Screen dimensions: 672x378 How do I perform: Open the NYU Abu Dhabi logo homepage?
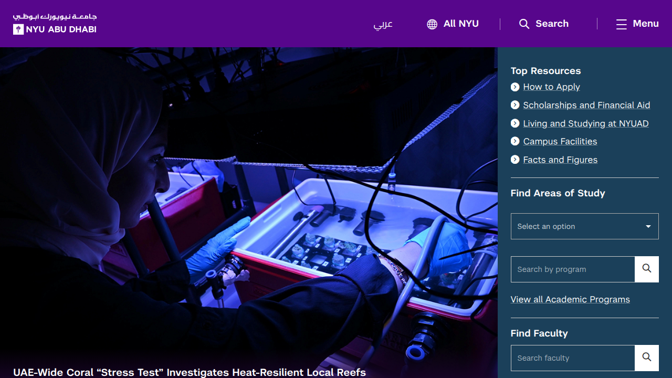55,24
